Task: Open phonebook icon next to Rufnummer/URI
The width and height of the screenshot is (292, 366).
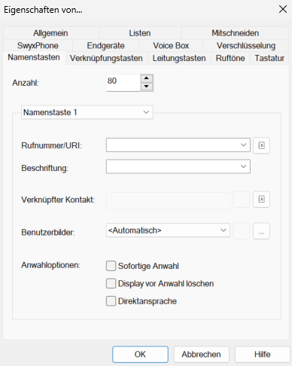Action: [x=261, y=145]
